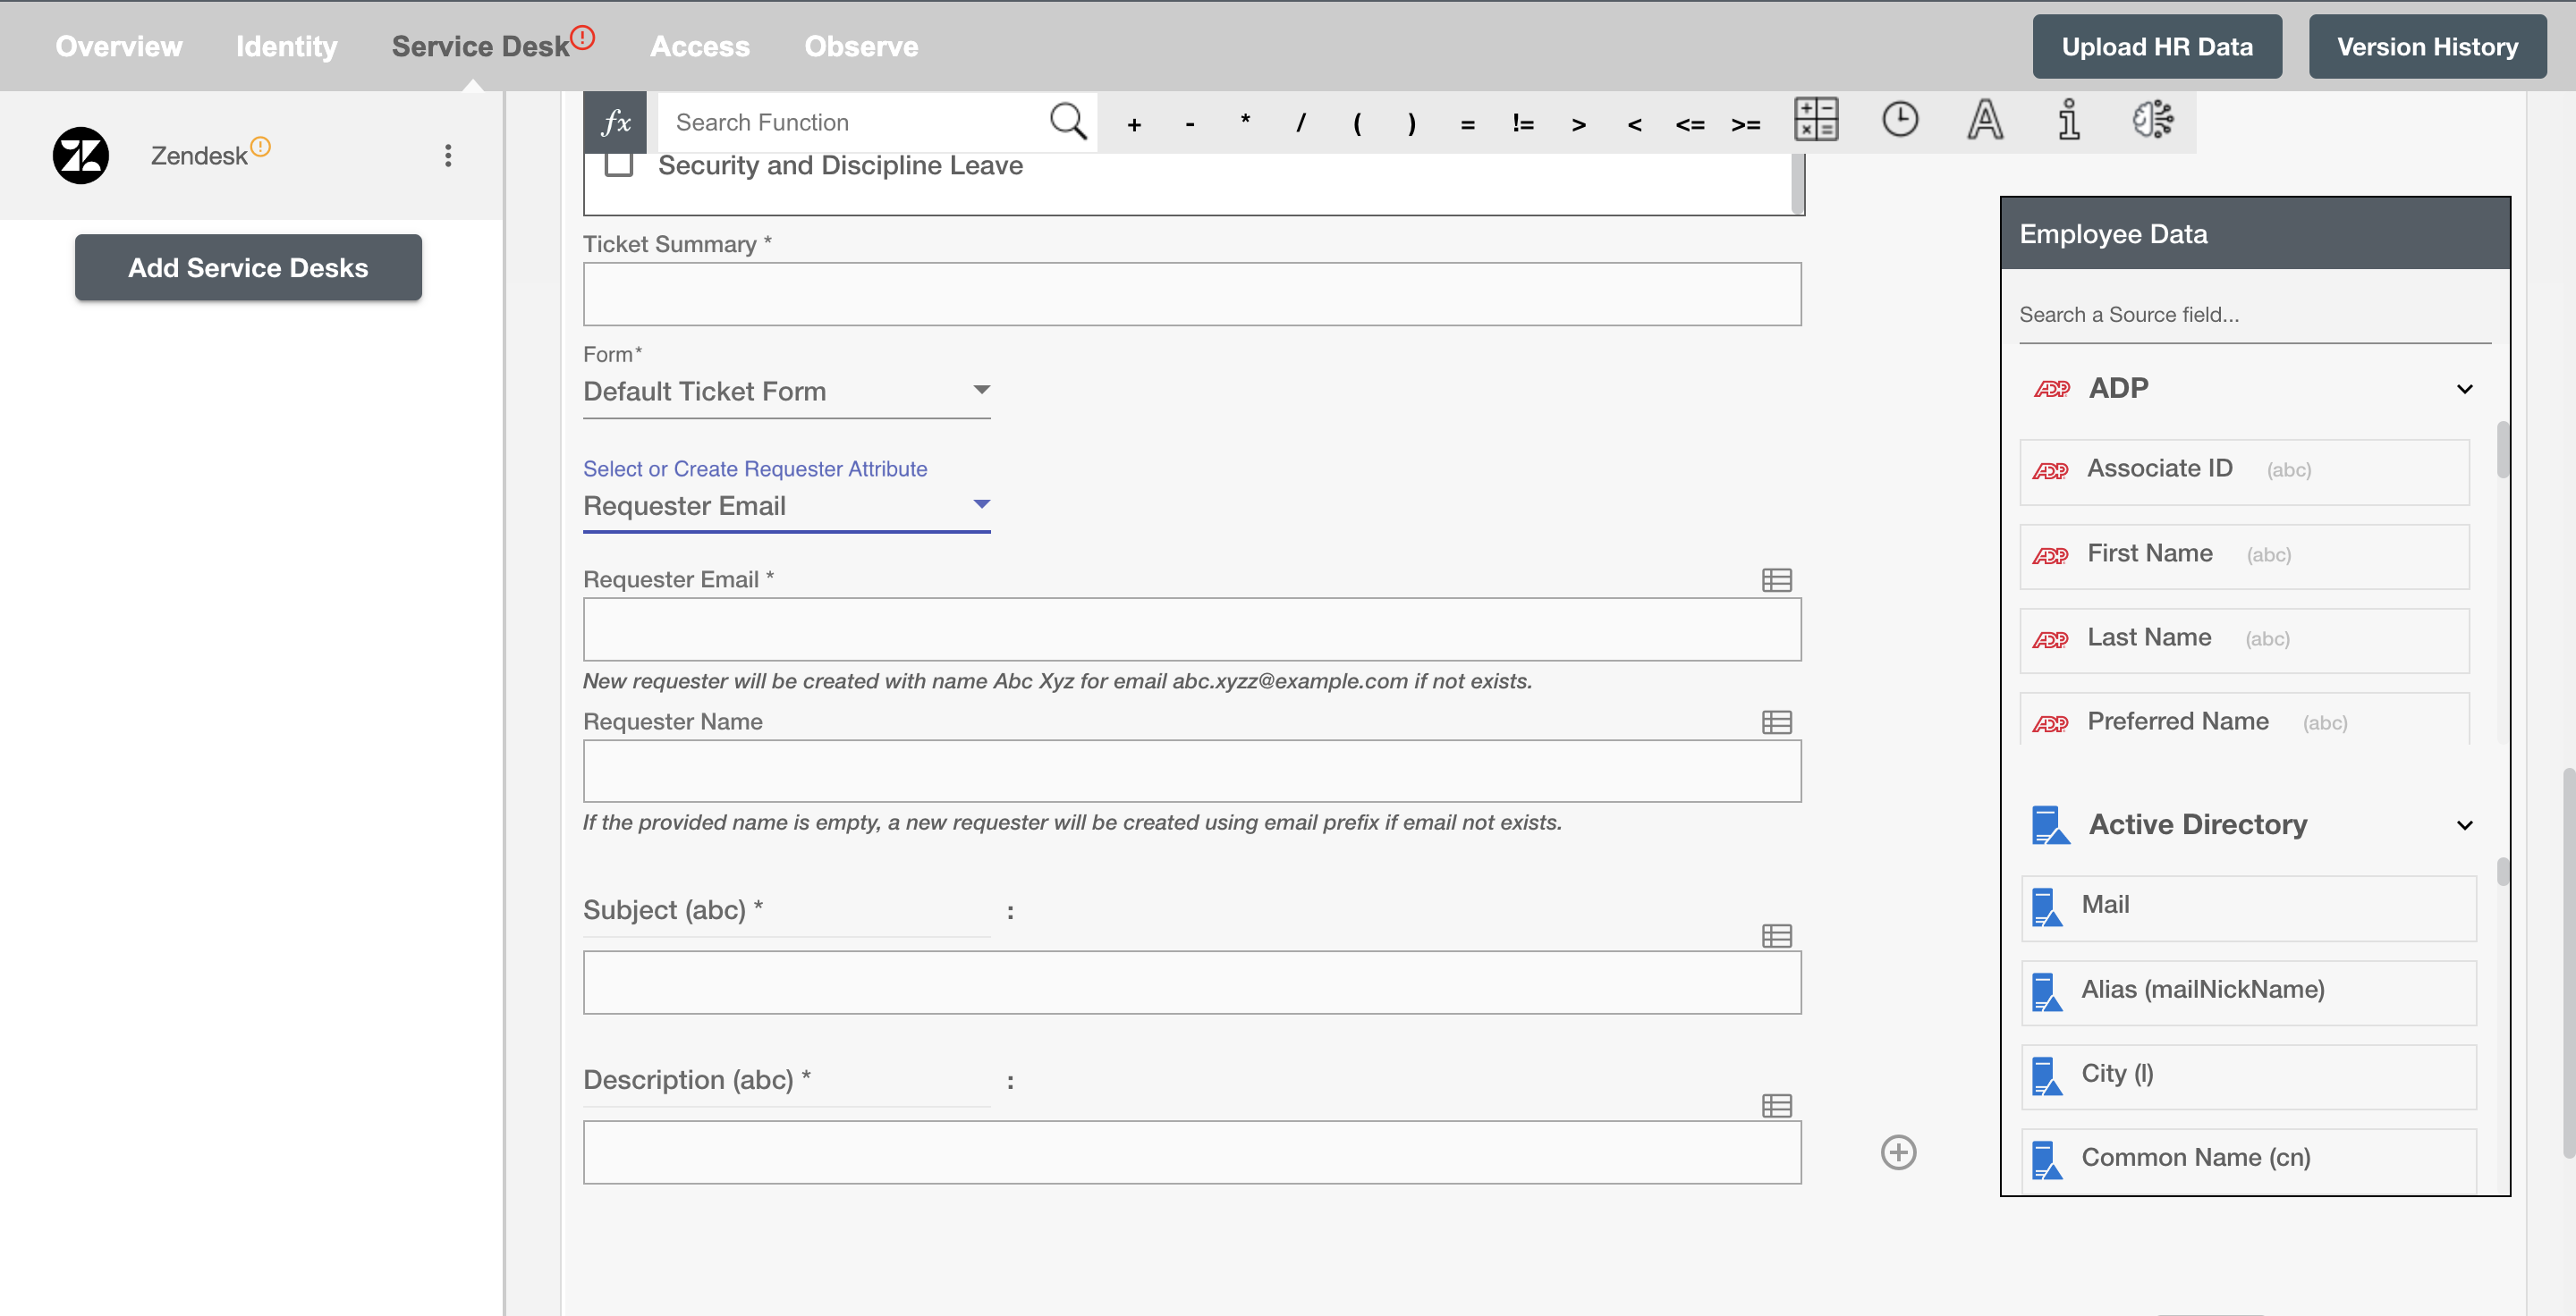The width and height of the screenshot is (2576, 1316).
Task: Click the grid/table icon next to Description
Action: point(1776,1106)
